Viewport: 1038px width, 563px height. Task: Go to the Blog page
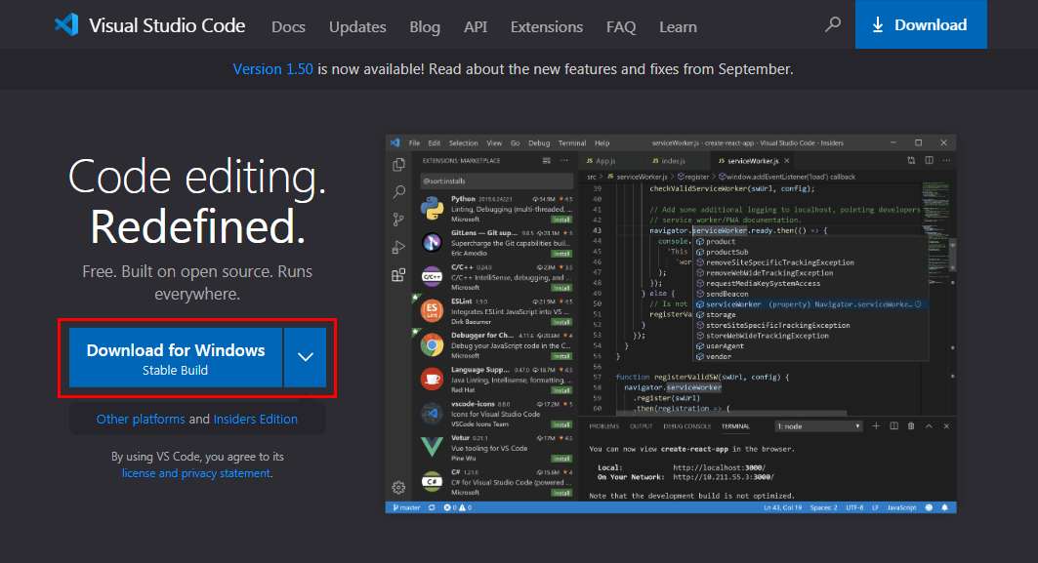click(425, 27)
